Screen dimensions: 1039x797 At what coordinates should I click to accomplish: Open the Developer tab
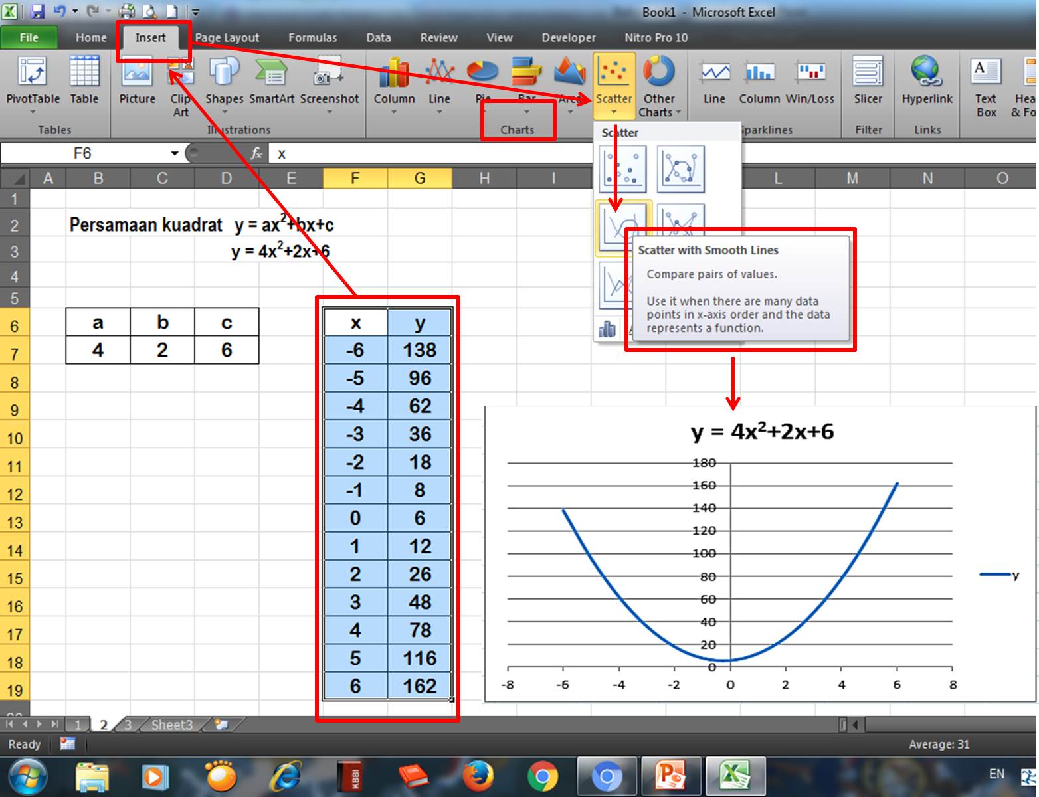pos(569,37)
